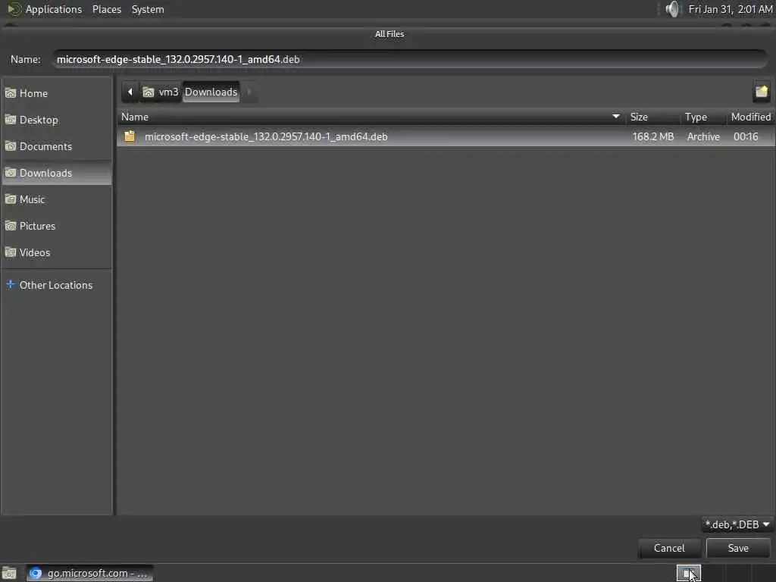
Task: Open the *.deb,*.DEB file filter dropdown
Action: point(737,524)
